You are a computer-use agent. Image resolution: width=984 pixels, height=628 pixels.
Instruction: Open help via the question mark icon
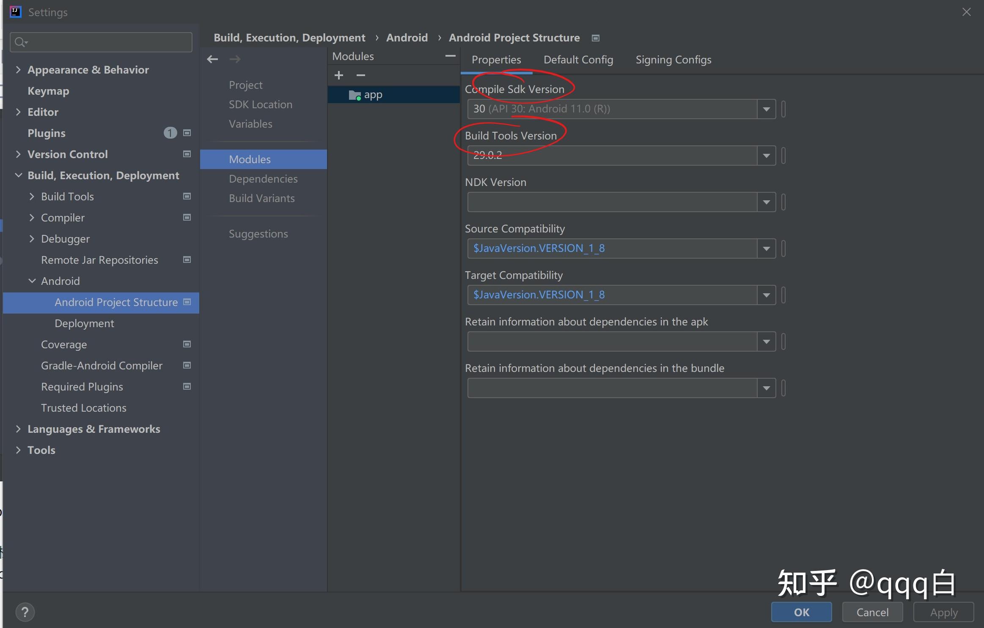[25, 612]
